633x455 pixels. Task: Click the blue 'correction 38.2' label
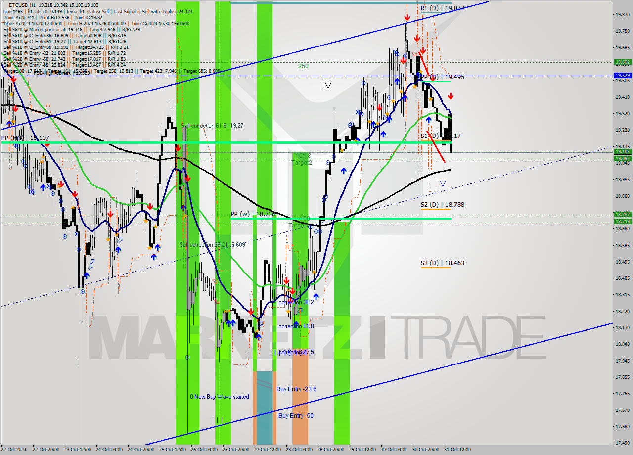[296, 302]
